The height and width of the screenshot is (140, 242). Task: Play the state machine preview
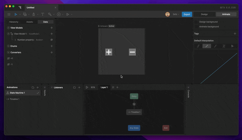87,87
